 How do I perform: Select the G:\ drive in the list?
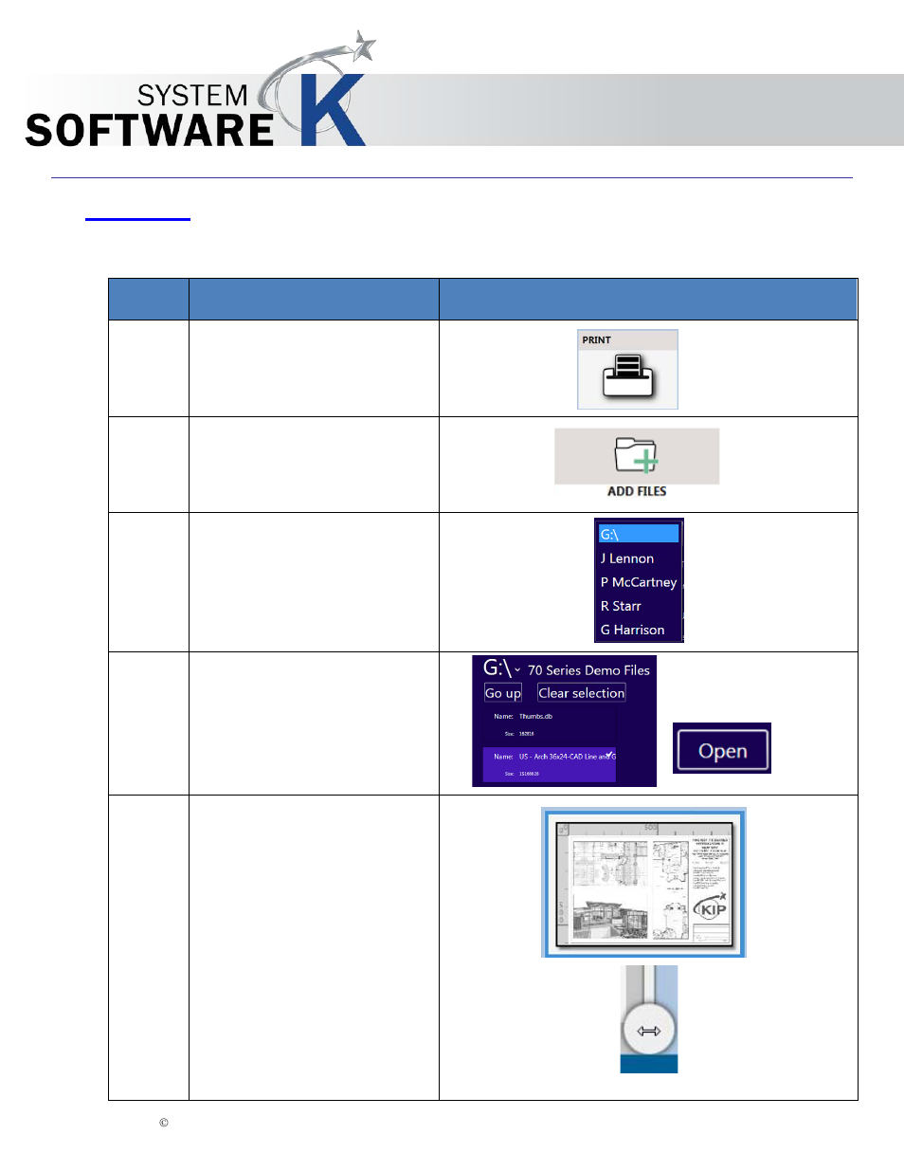pyautogui.click(x=639, y=534)
